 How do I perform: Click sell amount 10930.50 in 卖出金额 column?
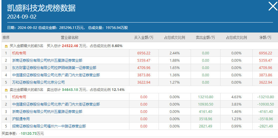[206, 104]
